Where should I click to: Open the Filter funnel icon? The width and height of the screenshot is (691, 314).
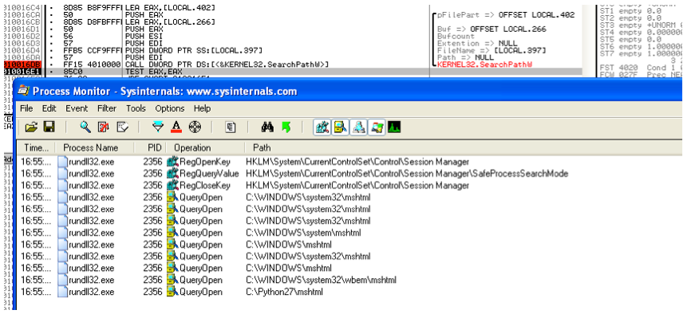(x=158, y=128)
